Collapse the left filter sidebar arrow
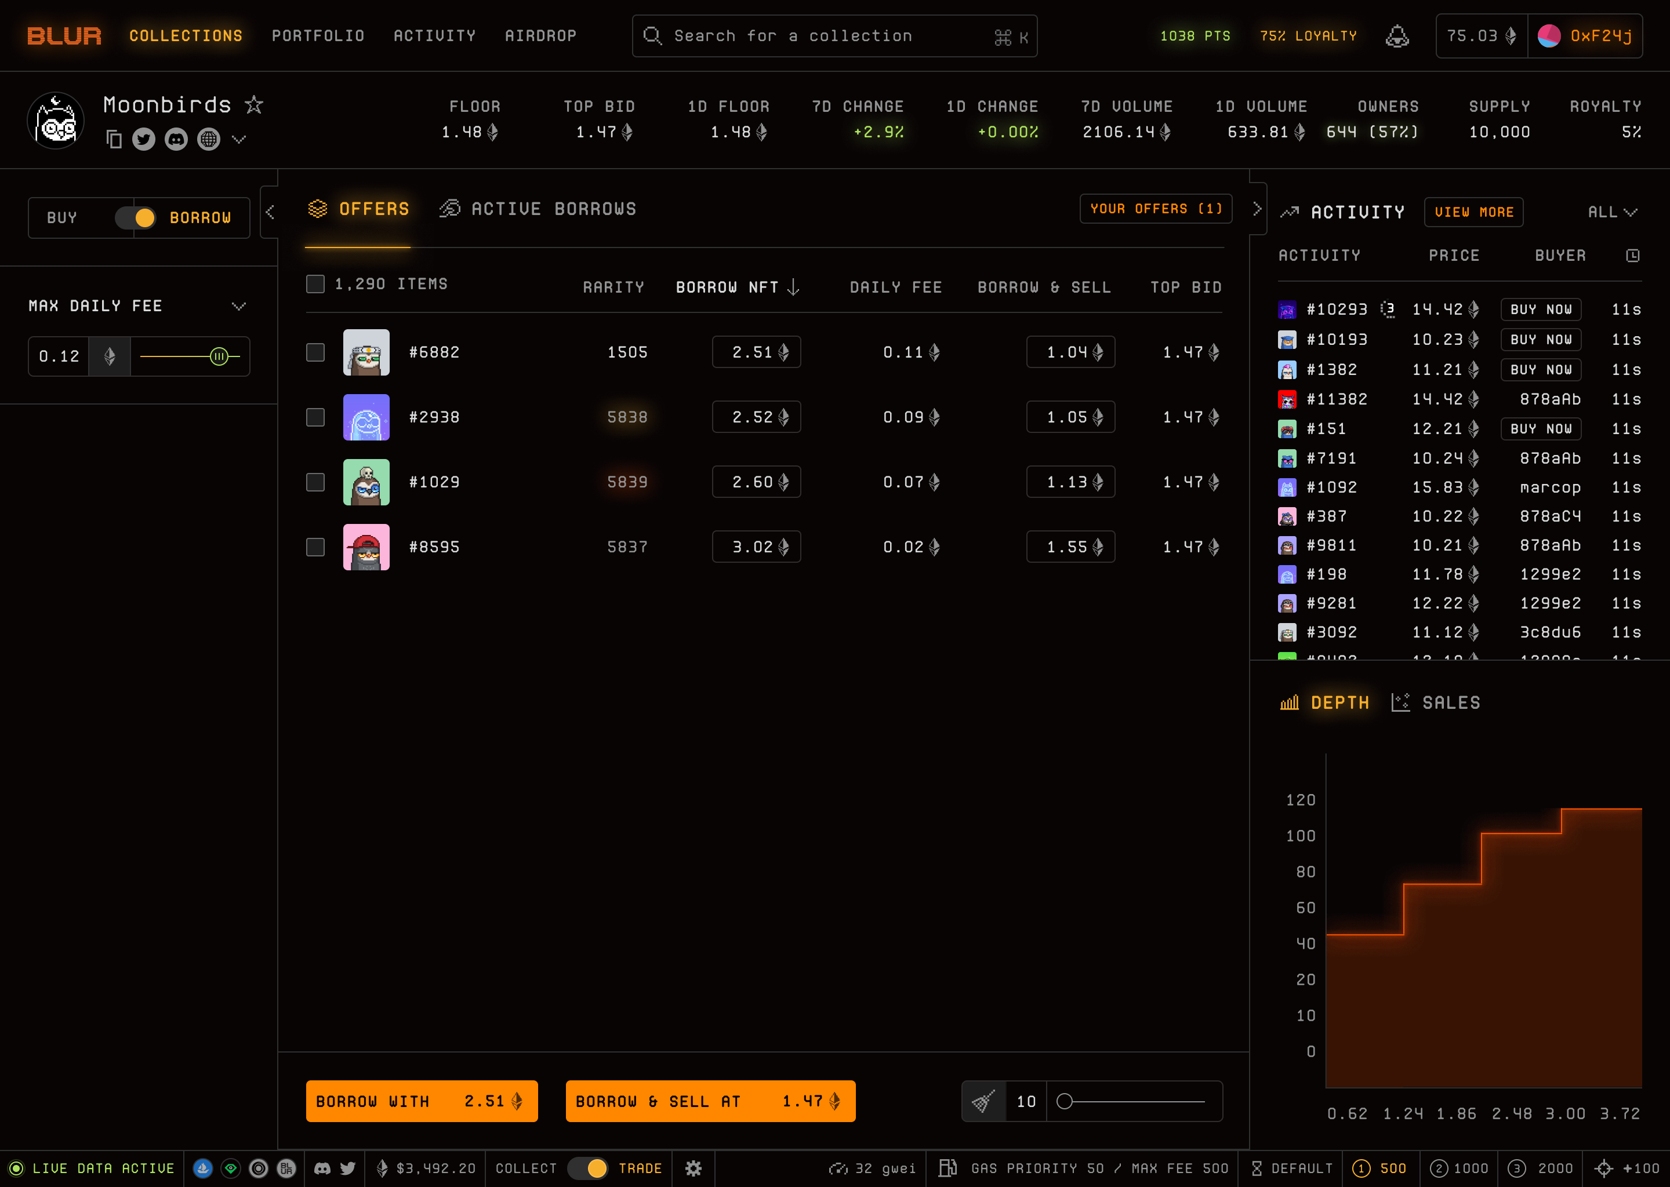This screenshot has width=1670, height=1187. [x=270, y=212]
